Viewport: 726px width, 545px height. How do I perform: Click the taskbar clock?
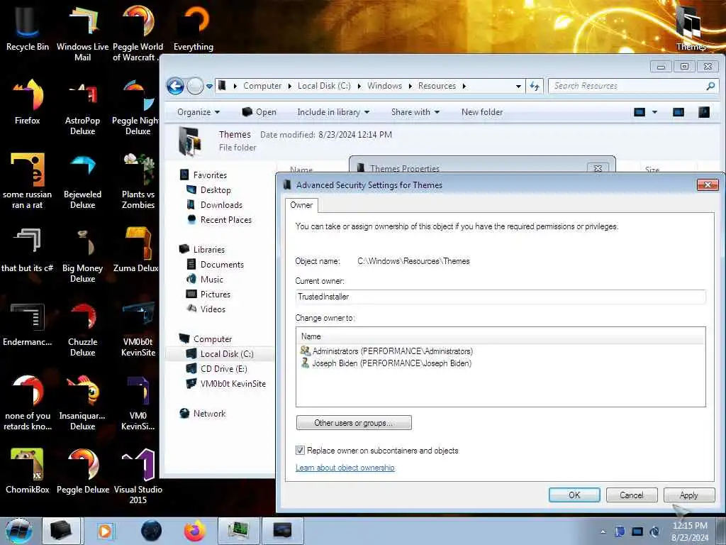[x=689, y=532]
